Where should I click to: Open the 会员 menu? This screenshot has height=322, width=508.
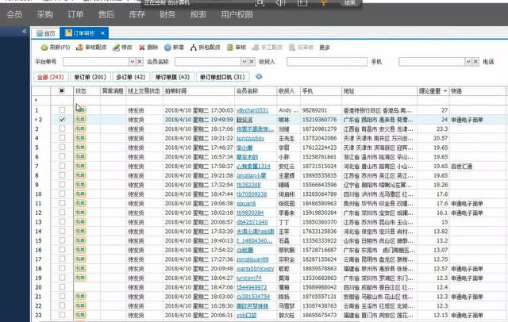14,14
